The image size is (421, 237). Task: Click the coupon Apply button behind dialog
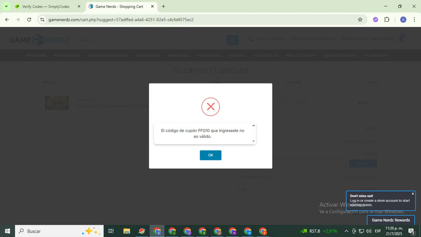pos(363,163)
